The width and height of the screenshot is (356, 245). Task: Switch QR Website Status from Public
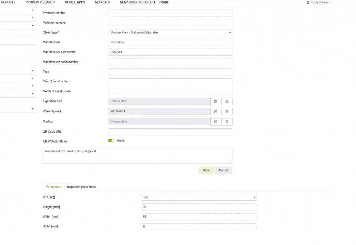[x=111, y=141]
